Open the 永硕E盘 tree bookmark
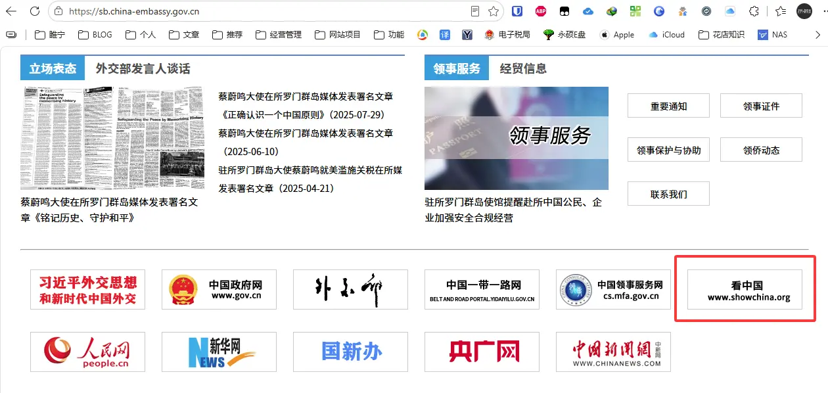Screen dimensions: 828x393 [564, 34]
